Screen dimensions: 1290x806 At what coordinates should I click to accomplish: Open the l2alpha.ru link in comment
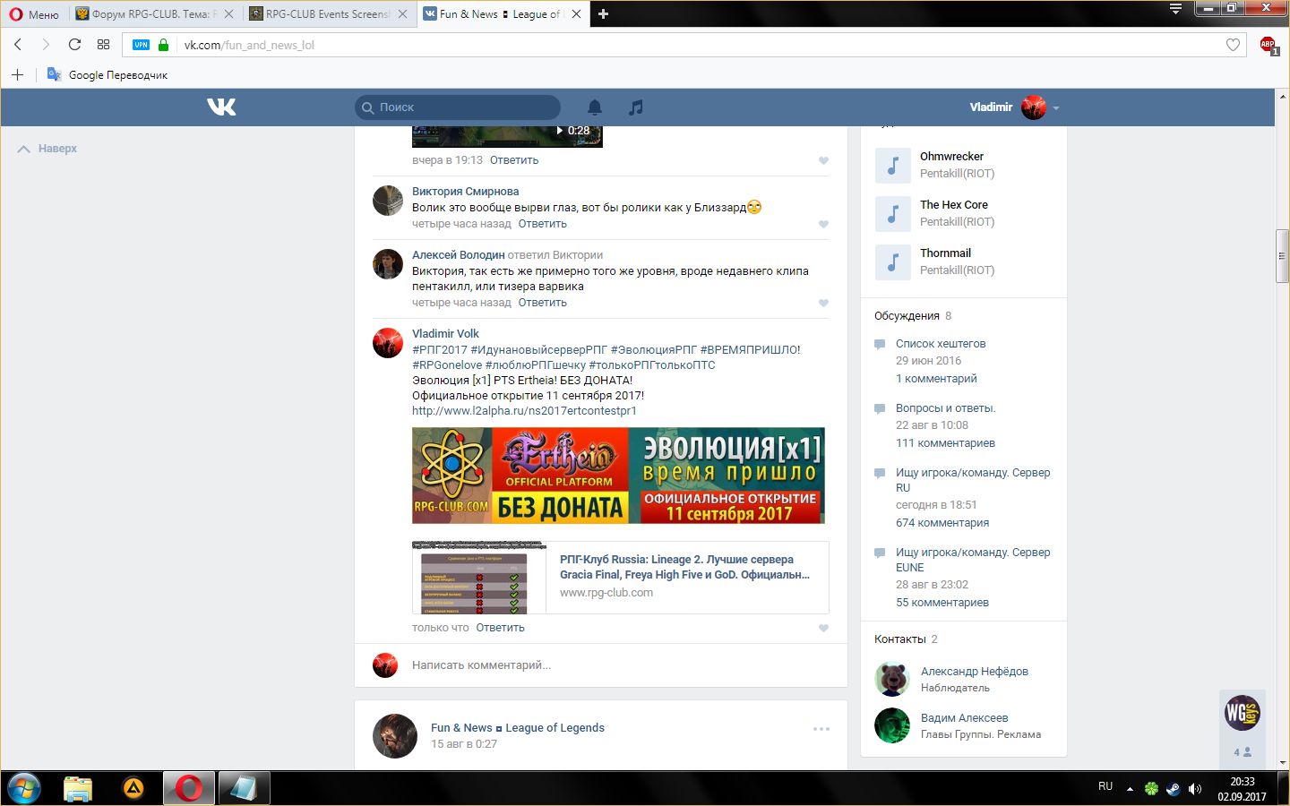click(x=524, y=411)
